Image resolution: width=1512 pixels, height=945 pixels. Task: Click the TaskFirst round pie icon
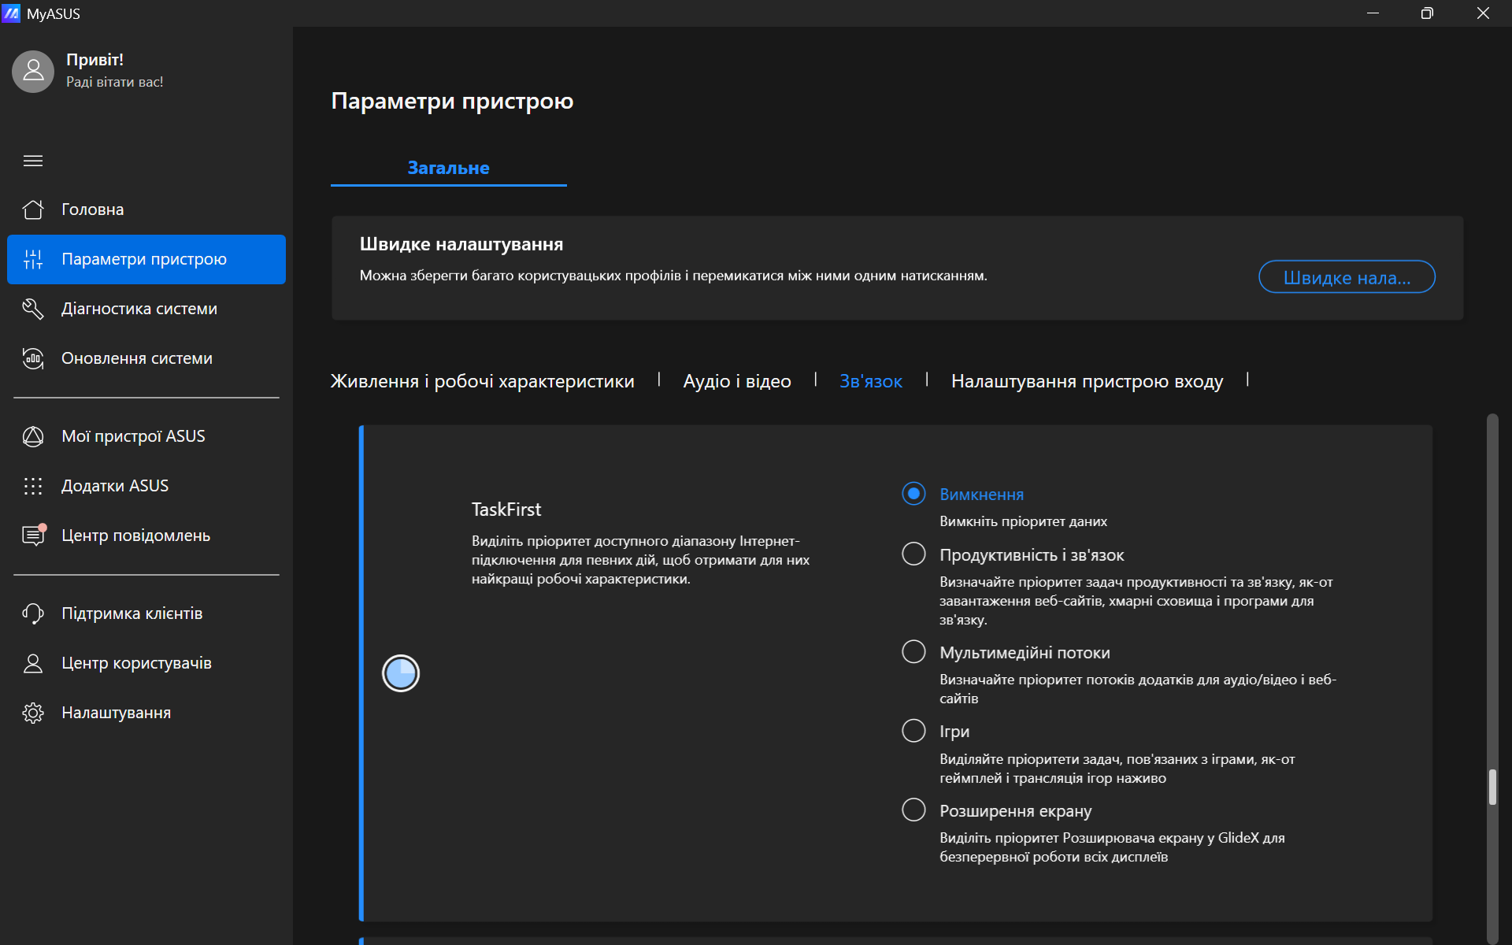coord(401,673)
